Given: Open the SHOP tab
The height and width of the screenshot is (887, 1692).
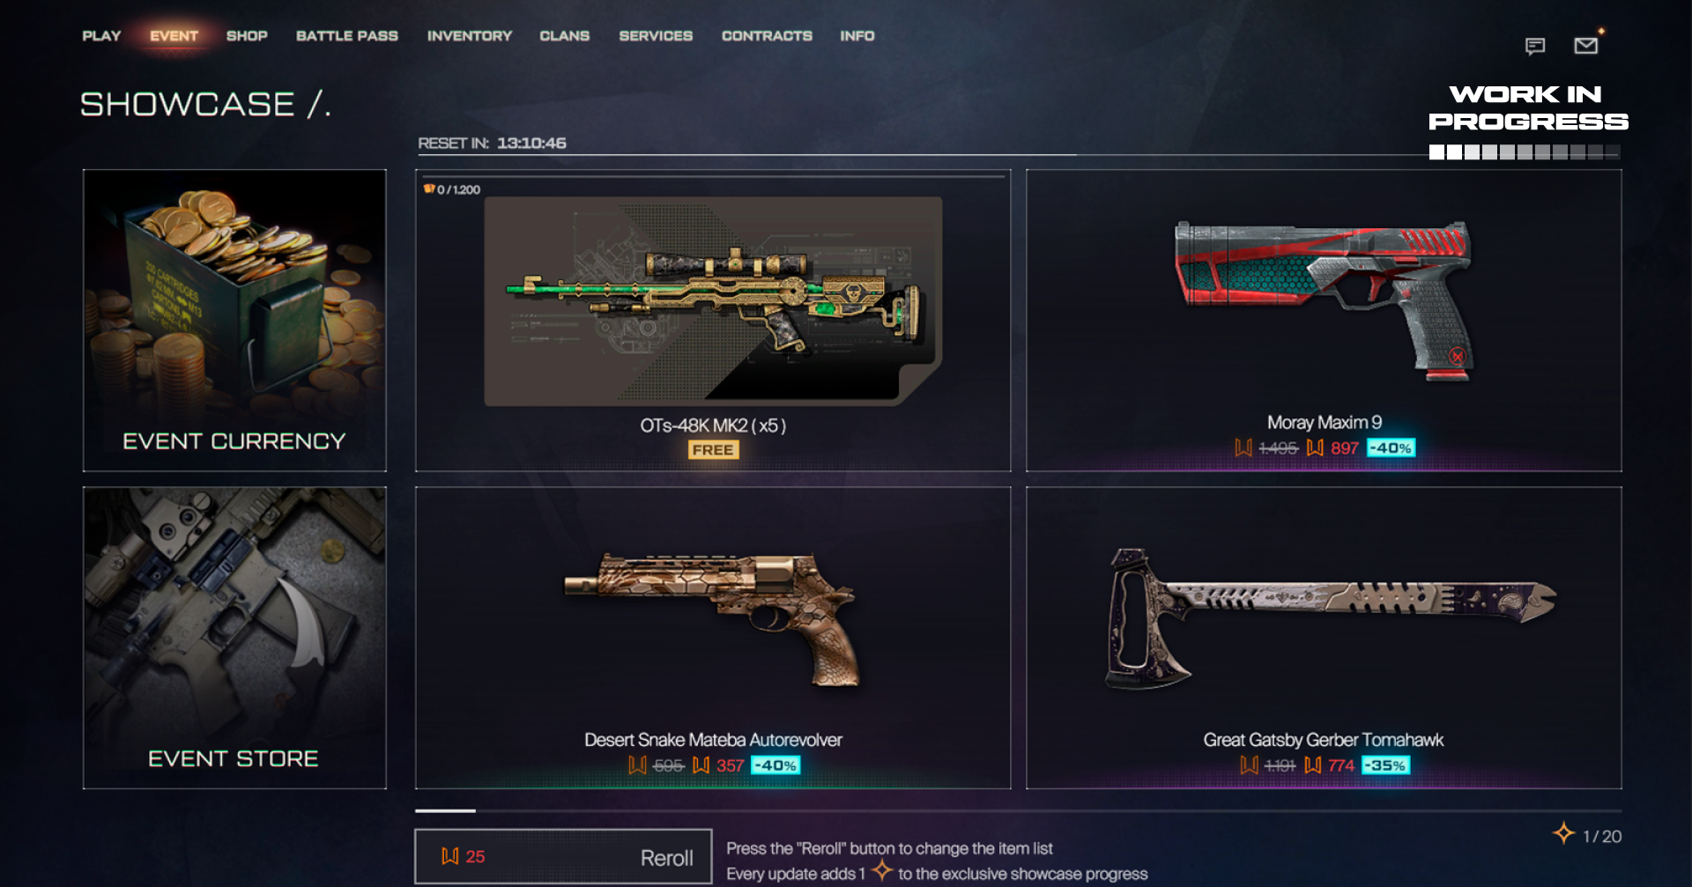Looking at the screenshot, I should click(x=247, y=36).
